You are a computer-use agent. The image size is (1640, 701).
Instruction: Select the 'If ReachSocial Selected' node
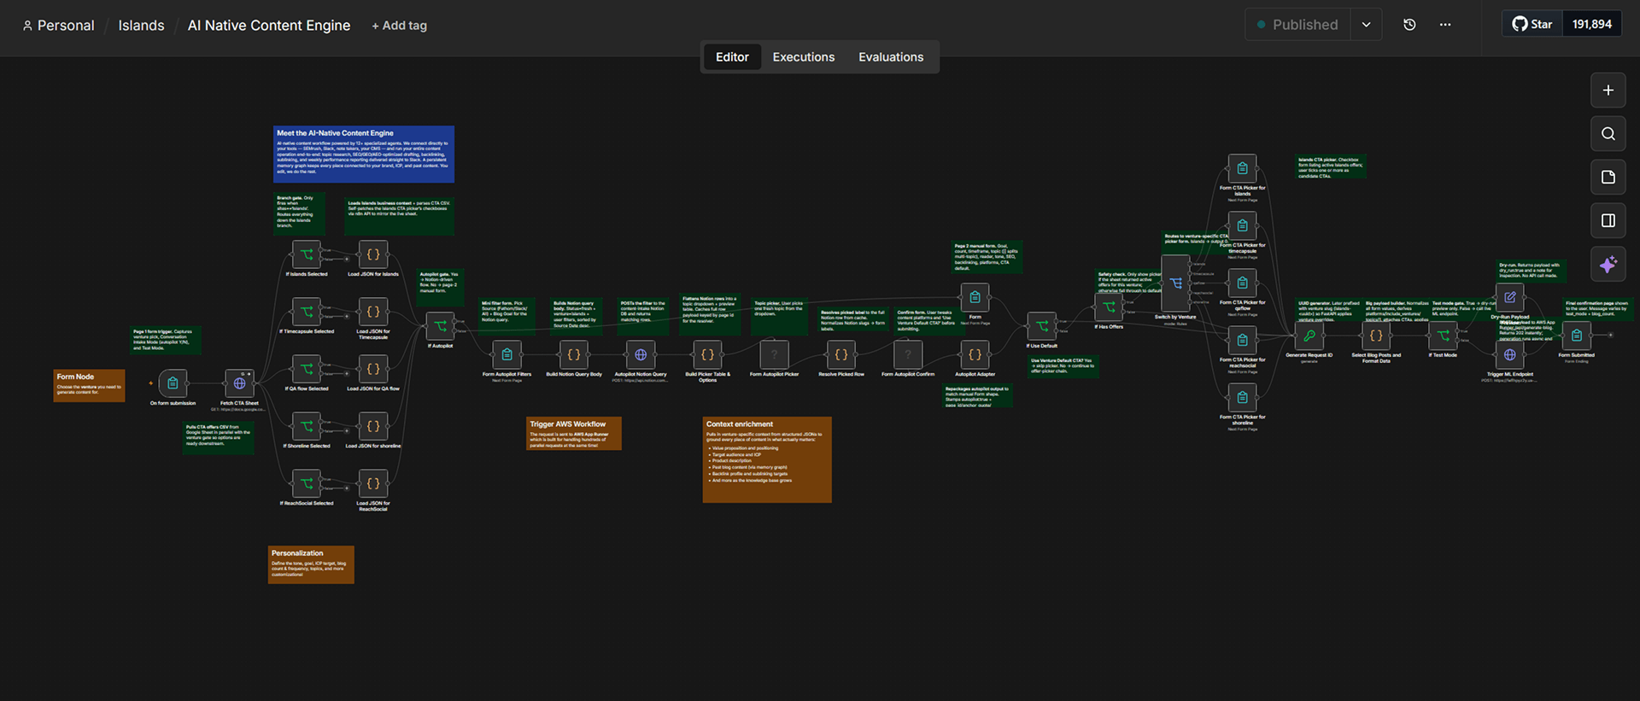pyautogui.click(x=307, y=483)
